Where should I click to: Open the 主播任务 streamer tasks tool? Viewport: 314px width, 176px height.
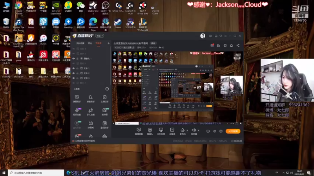104,99
